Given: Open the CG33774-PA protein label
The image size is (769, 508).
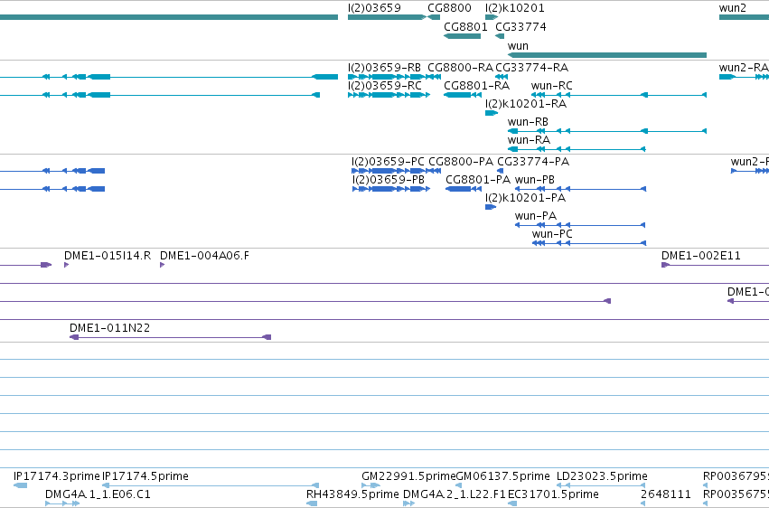Looking at the screenshot, I should tap(533, 161).
